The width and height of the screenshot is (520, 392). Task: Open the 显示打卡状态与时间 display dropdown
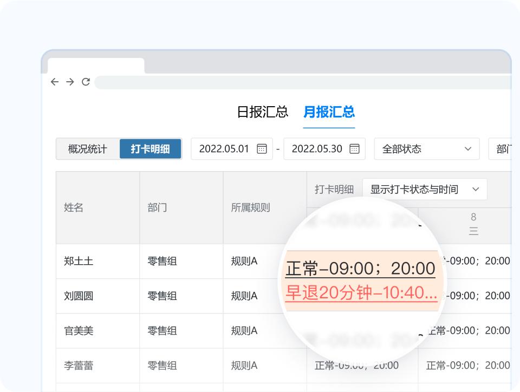[x=426, y=189]
